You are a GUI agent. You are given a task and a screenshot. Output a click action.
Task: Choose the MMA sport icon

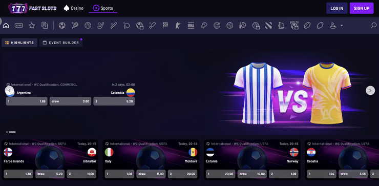(x=191, y=26)
